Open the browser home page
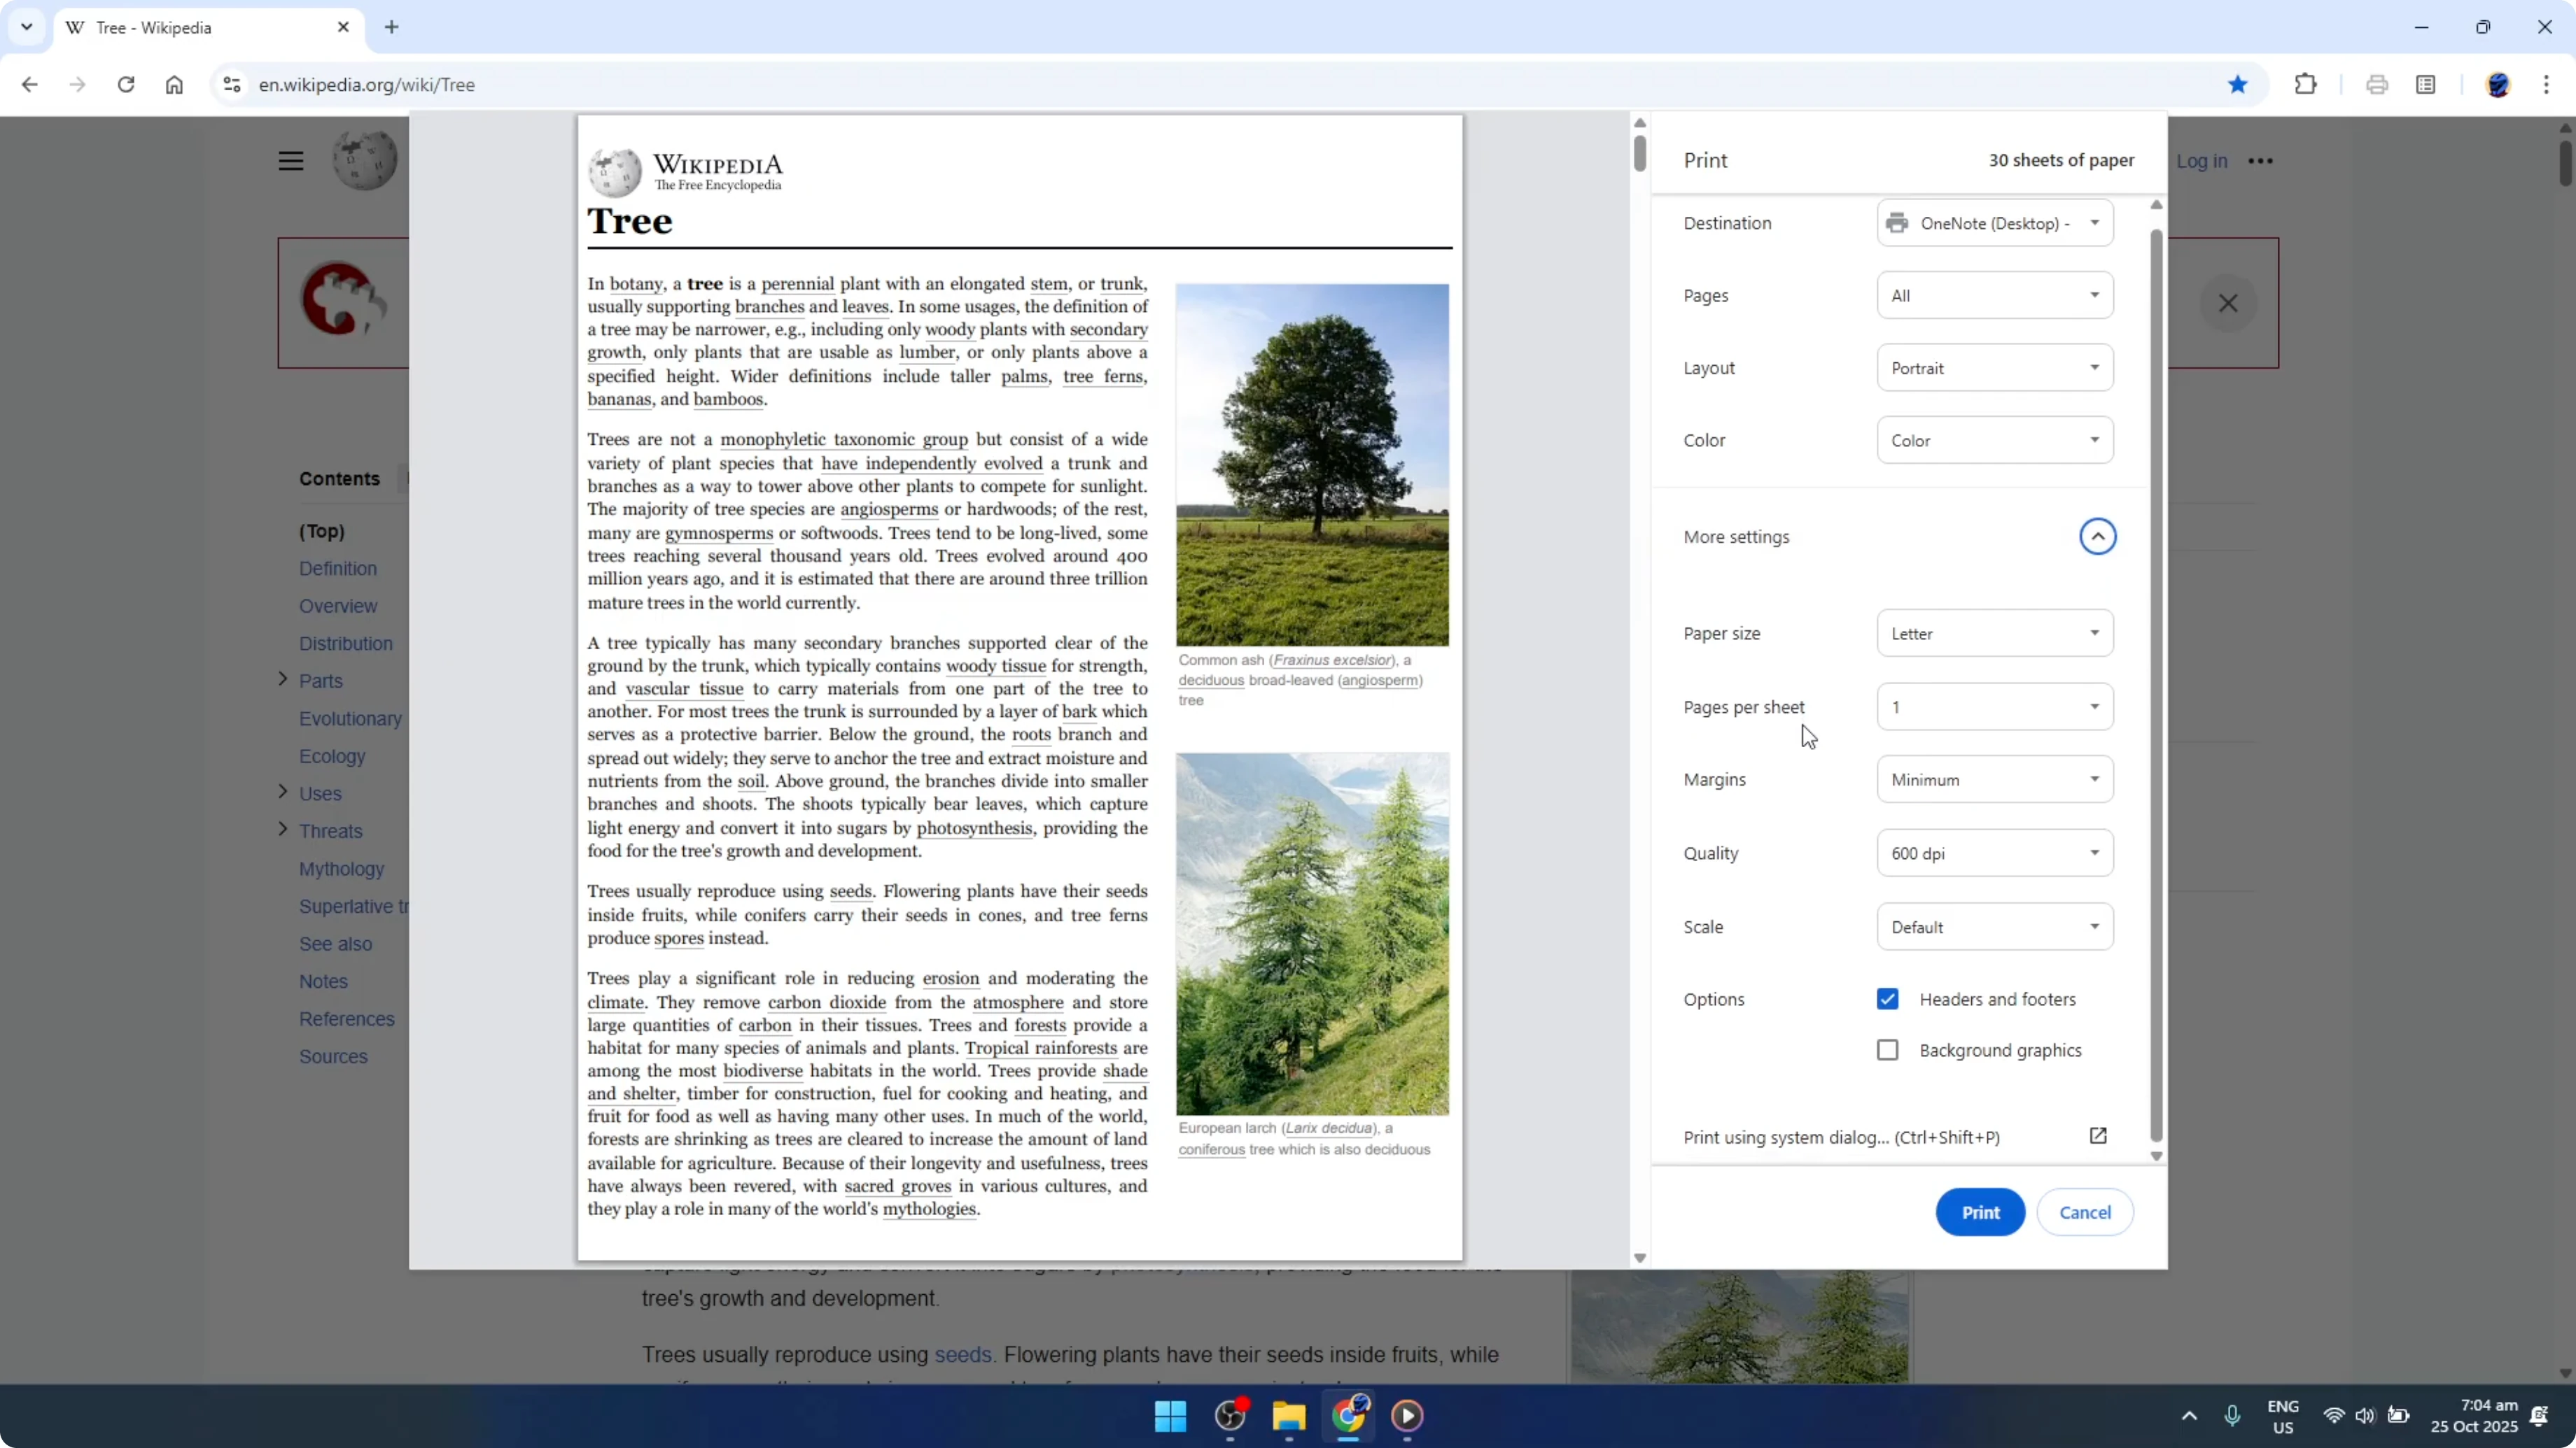This screenshot has width=2576, height=1448. (174, 85)
